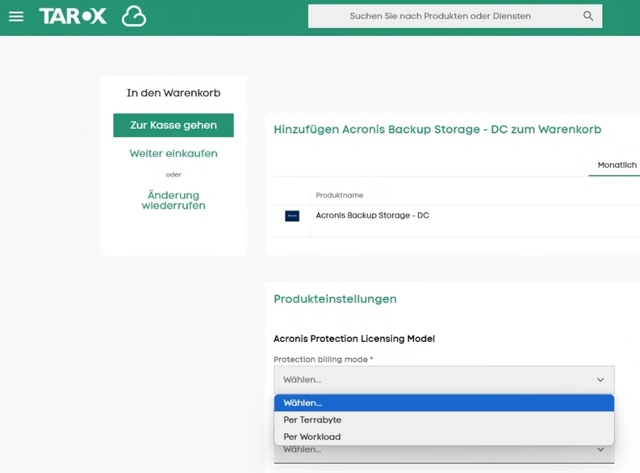Choose the highlighted Wählen... option
640x473 pixels.
(444, 403)
